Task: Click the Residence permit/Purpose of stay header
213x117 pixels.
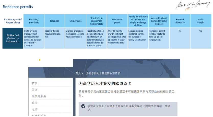Action: click(13, 21)
